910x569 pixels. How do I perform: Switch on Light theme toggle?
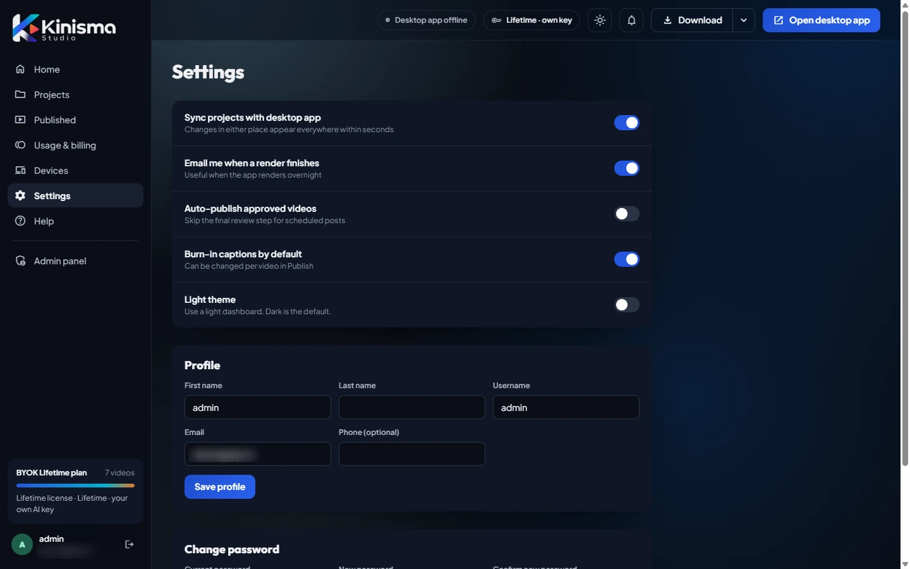[627, 305]
